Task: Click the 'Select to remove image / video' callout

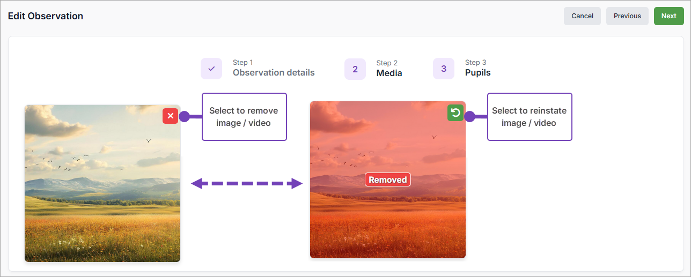Action: click(244, 117)
